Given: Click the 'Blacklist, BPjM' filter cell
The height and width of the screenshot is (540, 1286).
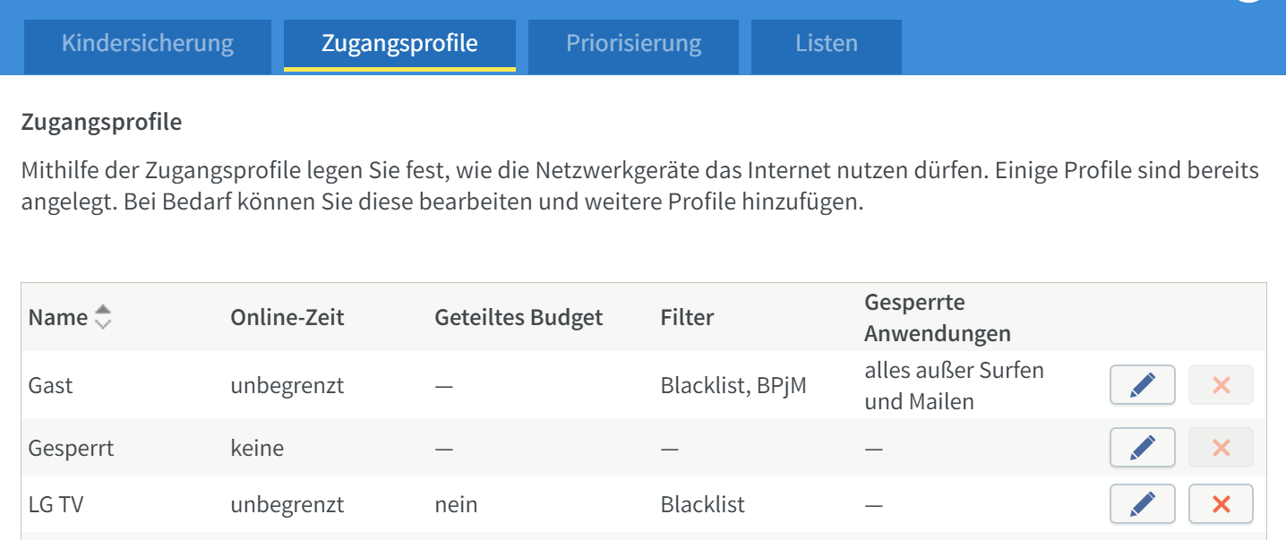Looking at the screenshot, I should (733, 386).
